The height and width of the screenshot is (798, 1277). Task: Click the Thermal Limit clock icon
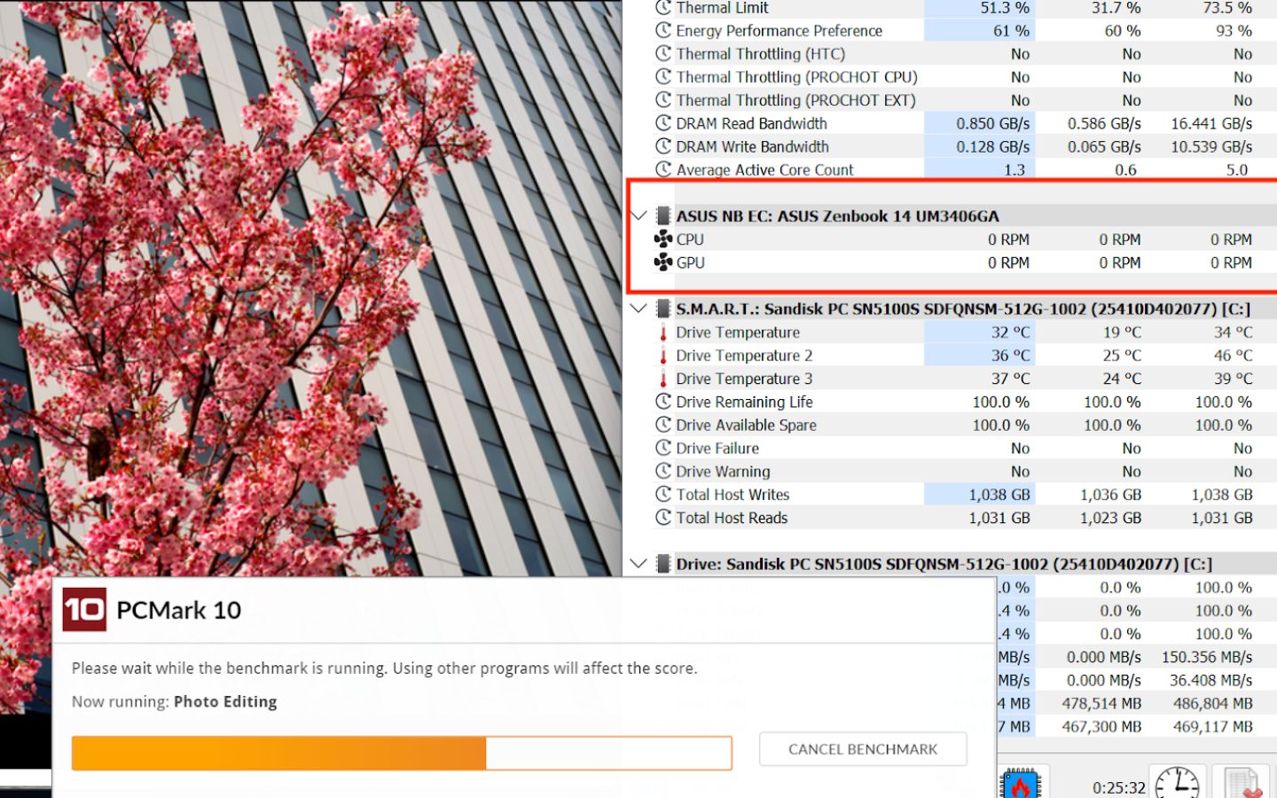[x=662, y=8]
